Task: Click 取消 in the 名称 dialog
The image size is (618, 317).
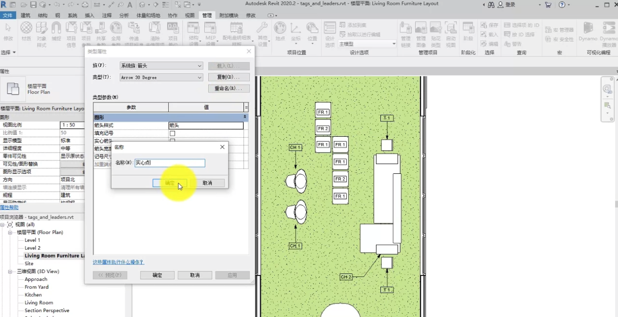Action: [x=207, y=183]
